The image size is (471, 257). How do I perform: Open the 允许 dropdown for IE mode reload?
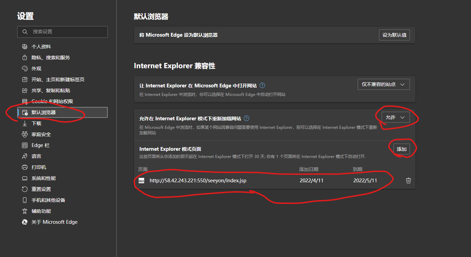[396, 117]
